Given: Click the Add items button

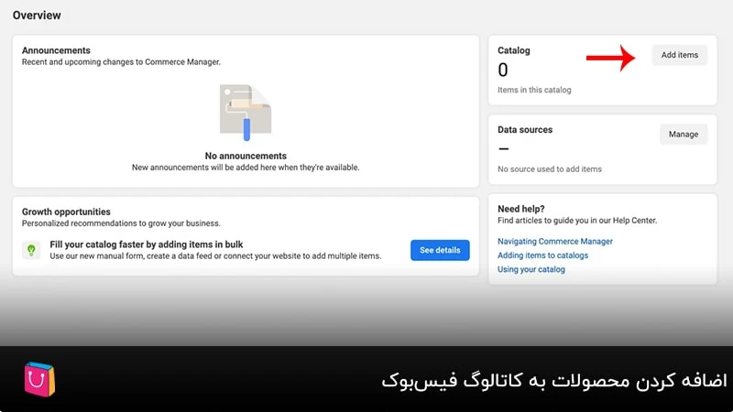Looking at the screenshot, I should click(x=679, y=55).
